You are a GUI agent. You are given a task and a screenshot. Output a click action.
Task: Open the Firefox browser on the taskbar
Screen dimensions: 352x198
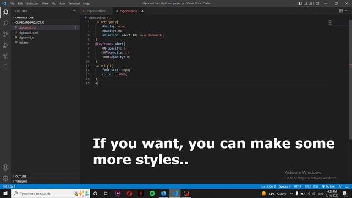pyautogui.click(x=163, y=193)
